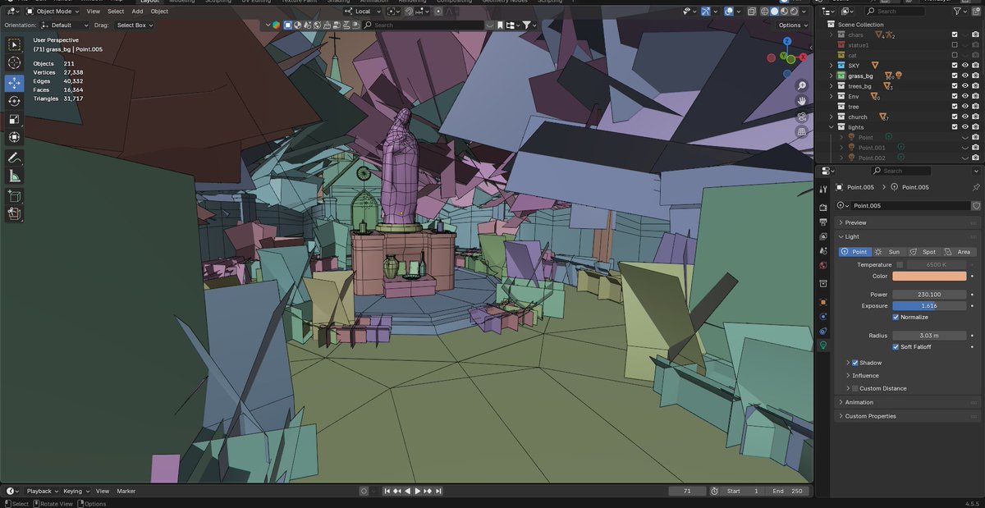
Task: Open the Object Mode dropdown
Action: 53,11
